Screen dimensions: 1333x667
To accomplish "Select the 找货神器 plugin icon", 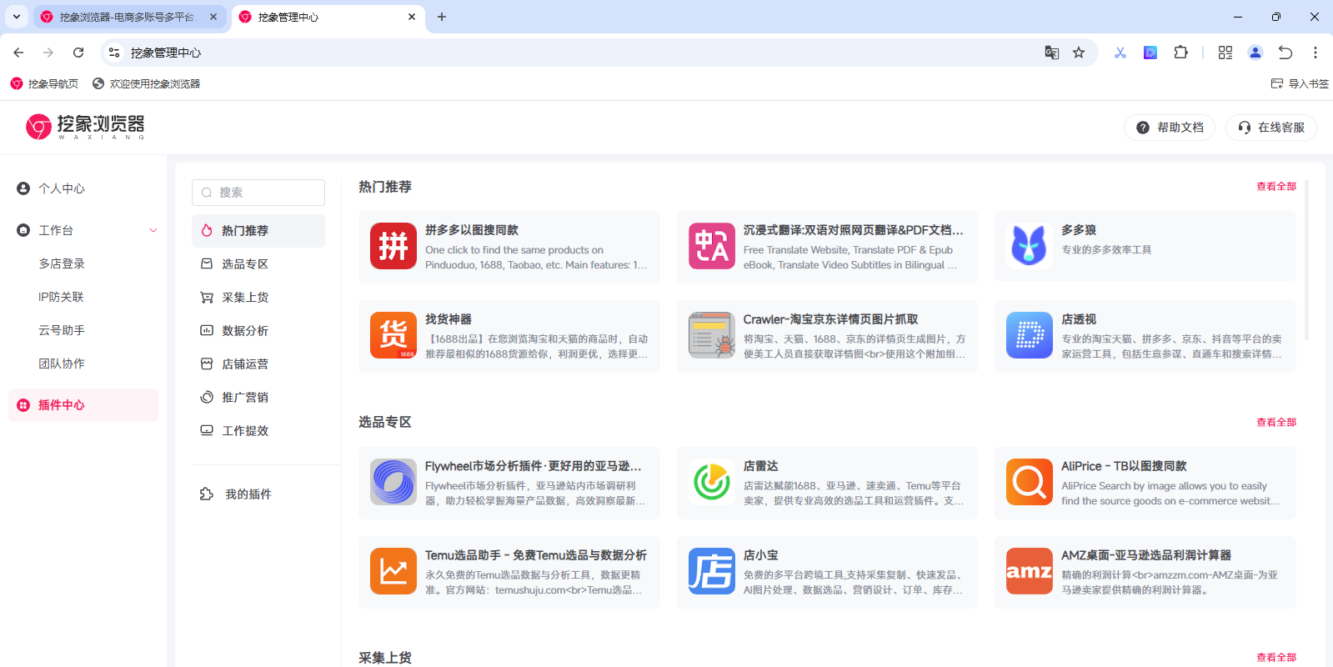I will (x=393, y=335).
